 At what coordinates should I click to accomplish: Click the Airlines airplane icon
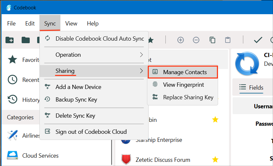12,135
